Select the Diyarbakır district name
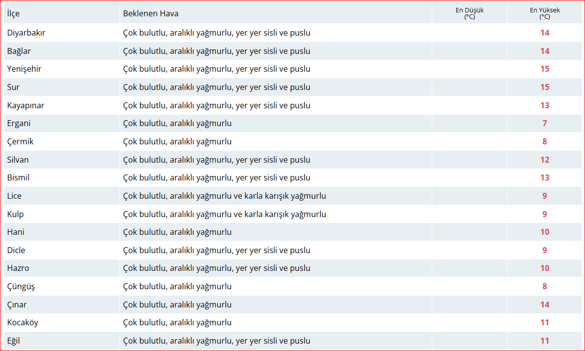The image size is (585, 351). tap(26, 33)
